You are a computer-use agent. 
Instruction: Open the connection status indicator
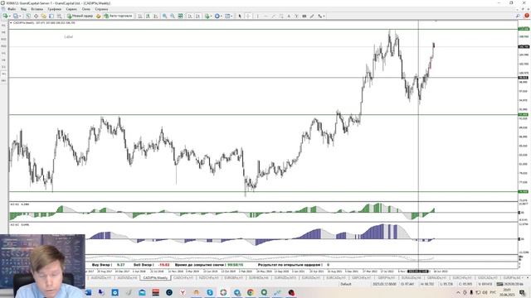tap(509, 284)
